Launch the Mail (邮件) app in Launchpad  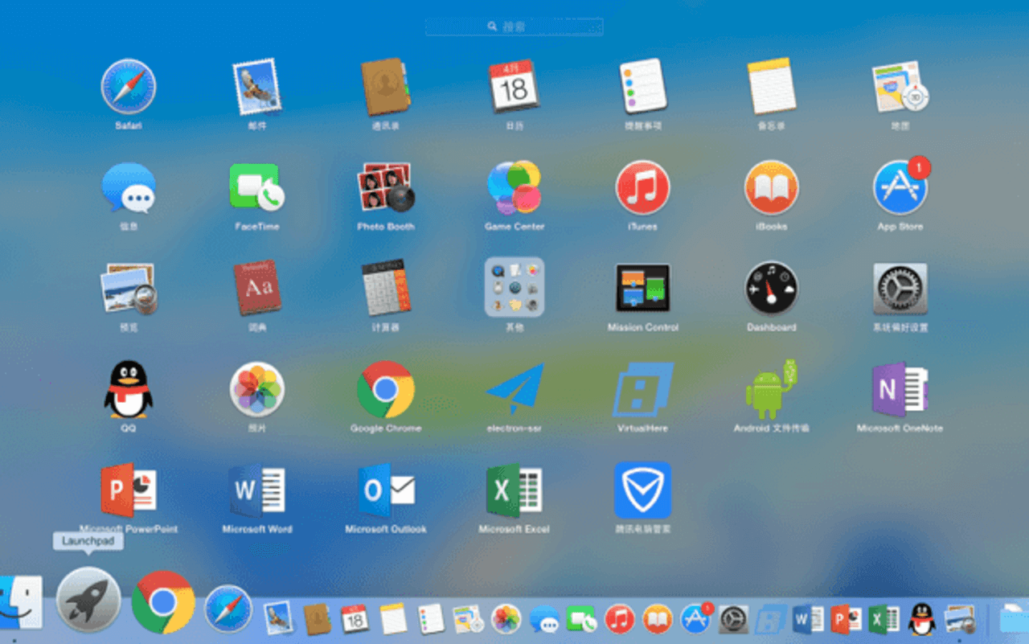[257, 87]
